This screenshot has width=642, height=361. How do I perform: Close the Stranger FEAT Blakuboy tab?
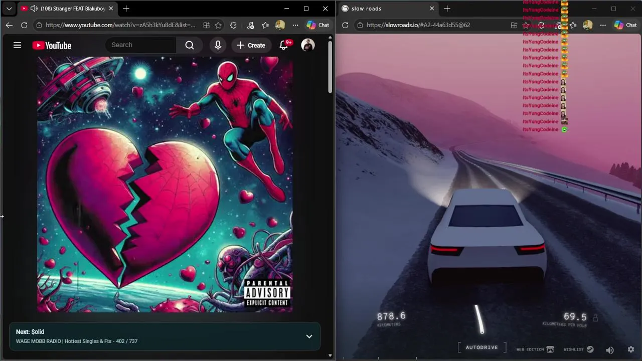111,9
